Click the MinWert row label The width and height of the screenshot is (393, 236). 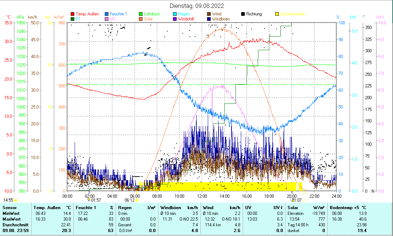11,213
